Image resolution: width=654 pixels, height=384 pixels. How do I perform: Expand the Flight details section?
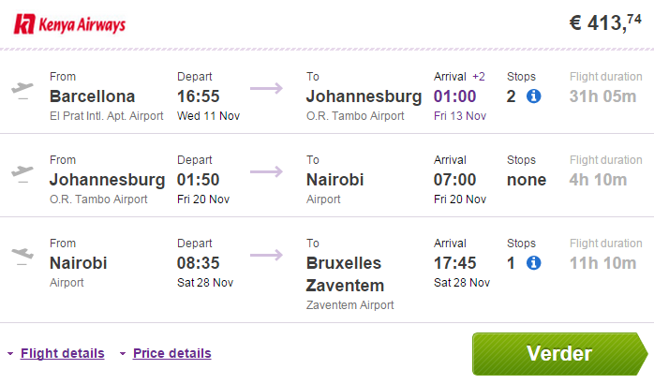point(62,353)
